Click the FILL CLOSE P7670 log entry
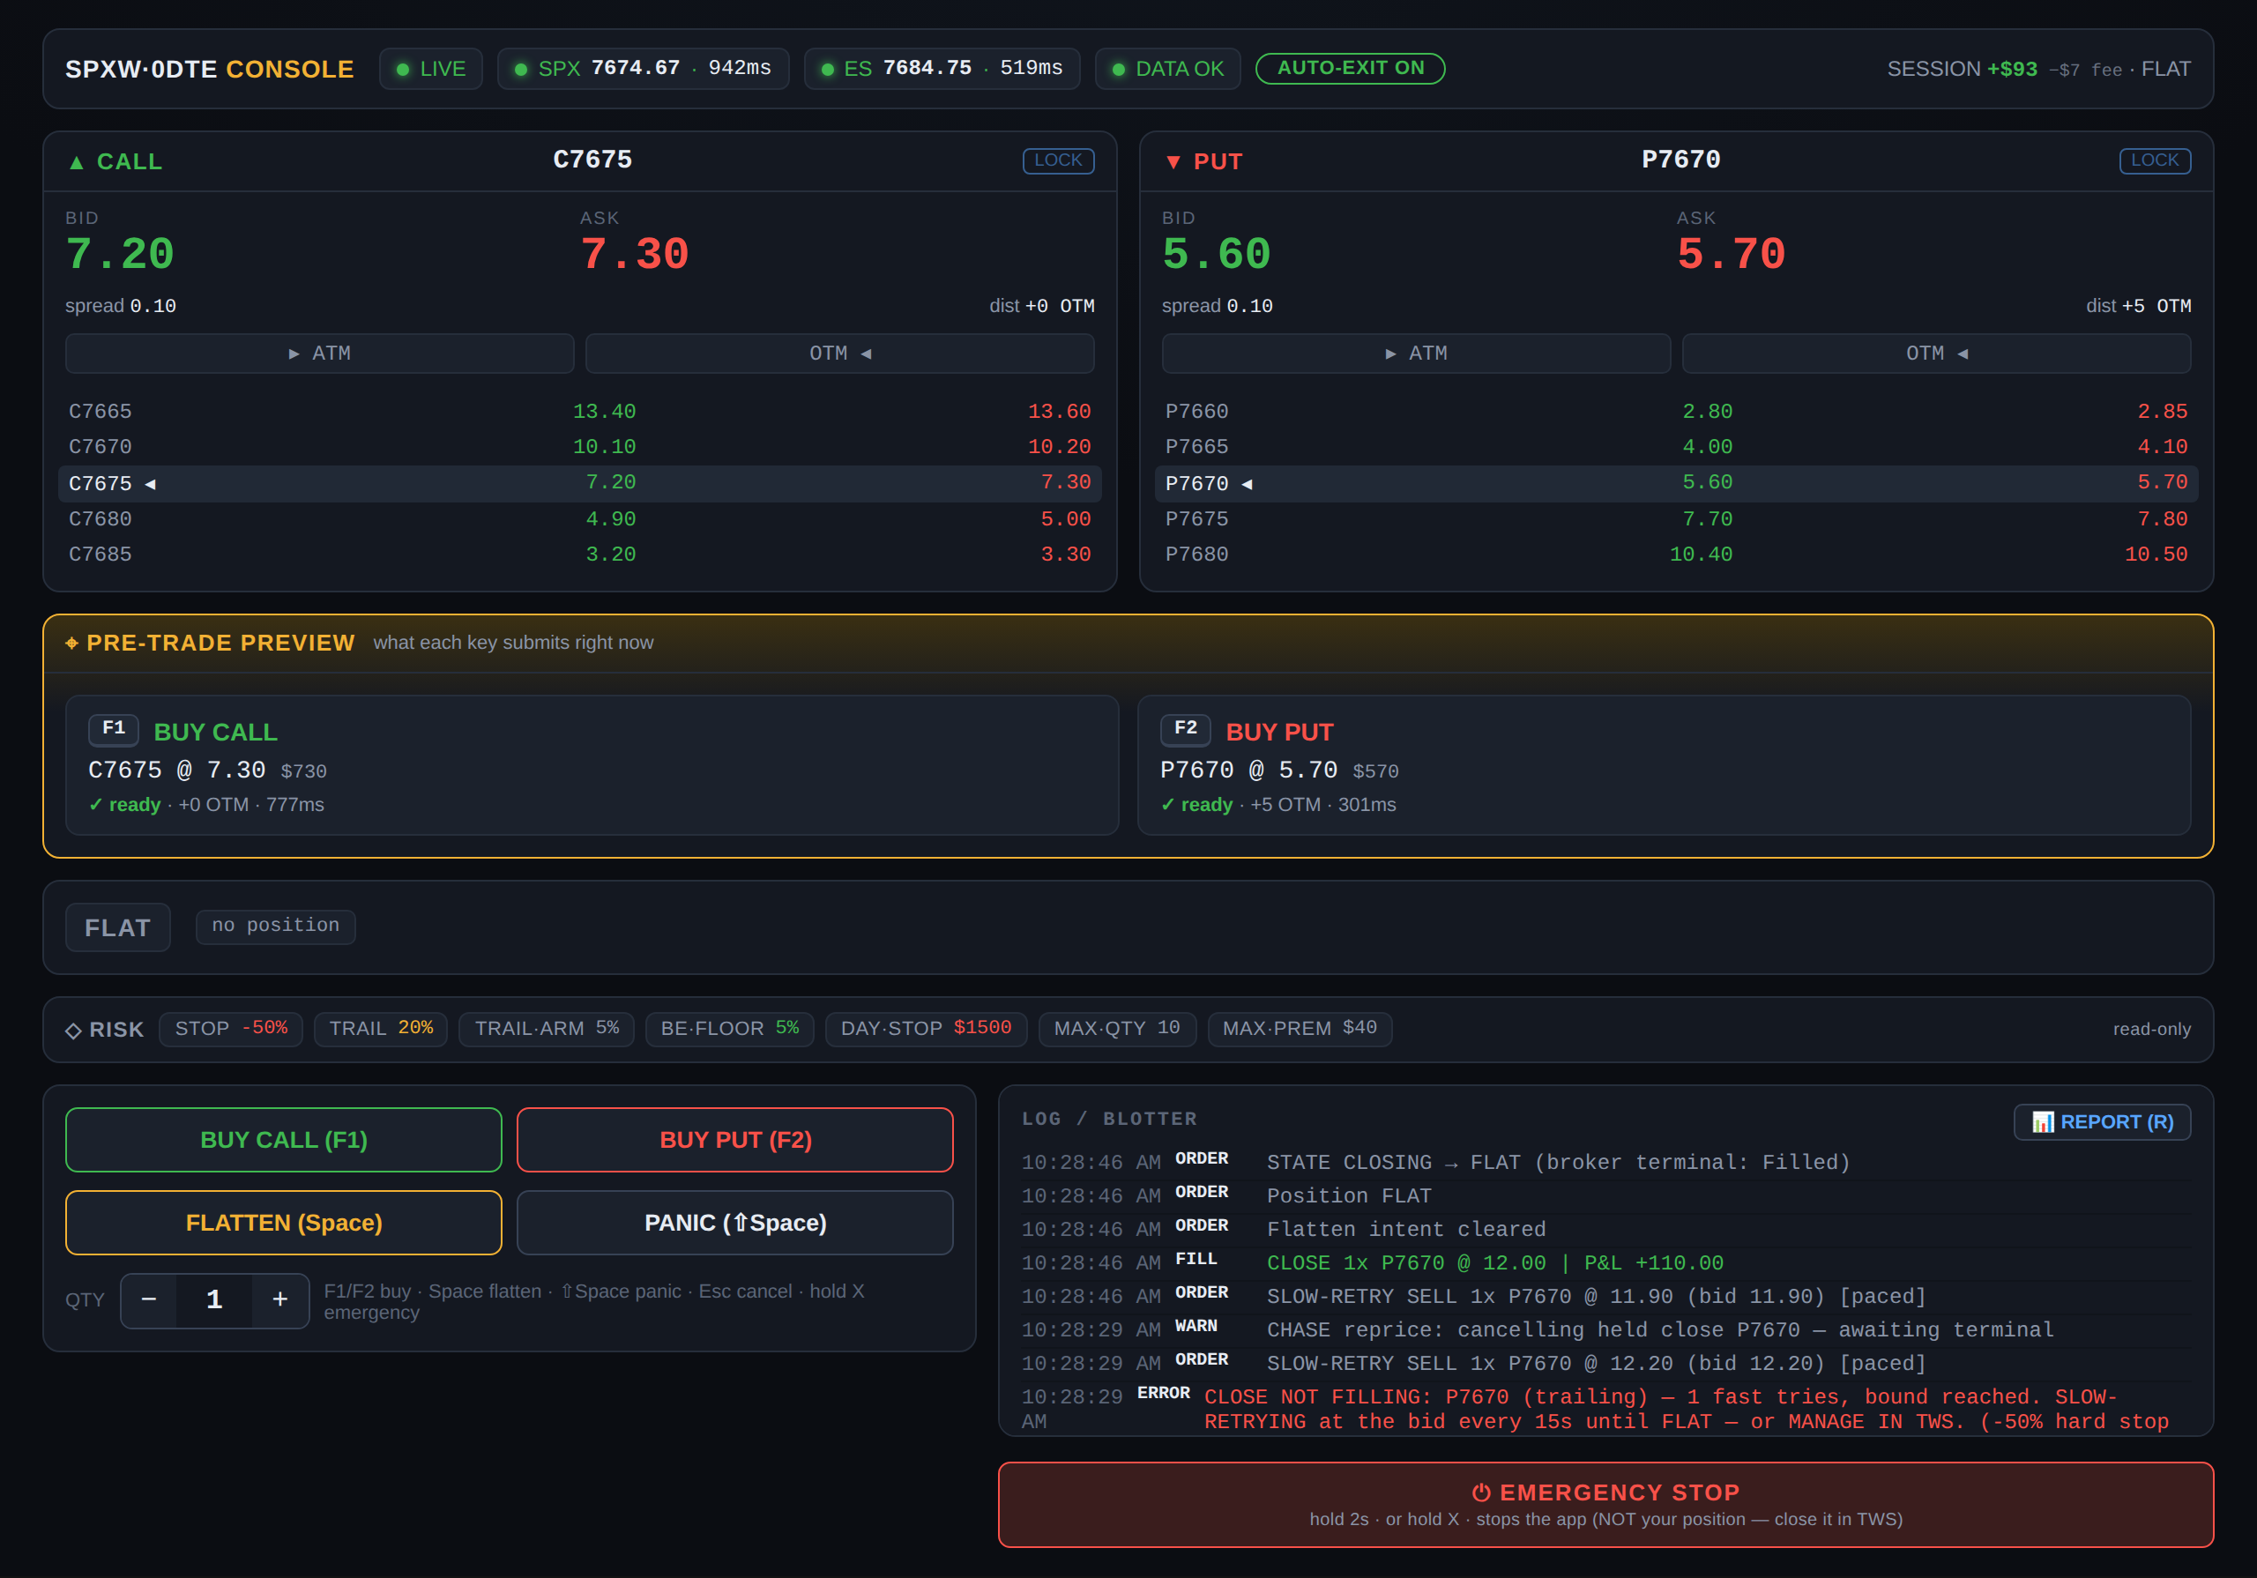2257x1578 pixels. (x=1605, y=1262)
